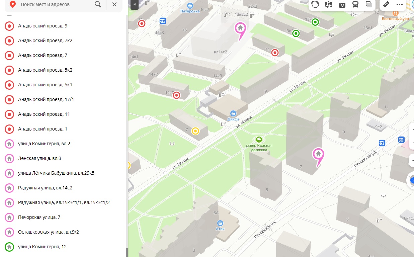Enable street panoramas layer
Screen dimensions: 414x257
[329, 4]
